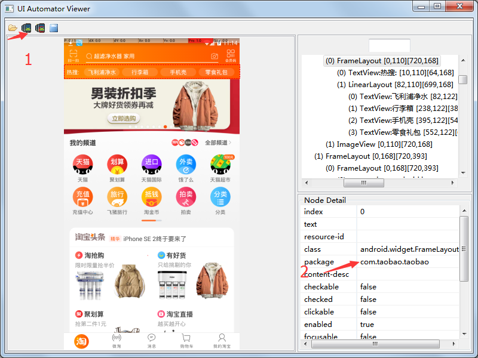Image resolution: width=478 pixels, height=358 pixels.
Task: Open the 有好货 section title
Action: click(176, 255)
